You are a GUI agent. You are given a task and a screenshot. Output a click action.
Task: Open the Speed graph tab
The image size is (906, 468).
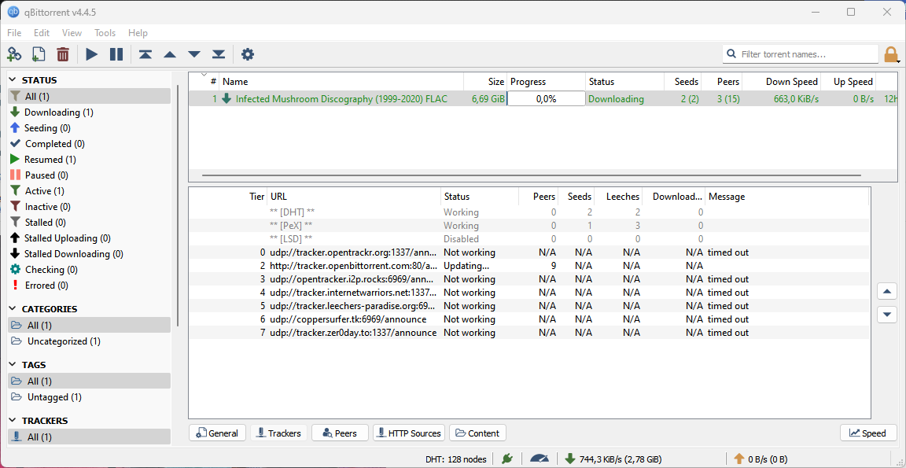click(x=868, y=433)
